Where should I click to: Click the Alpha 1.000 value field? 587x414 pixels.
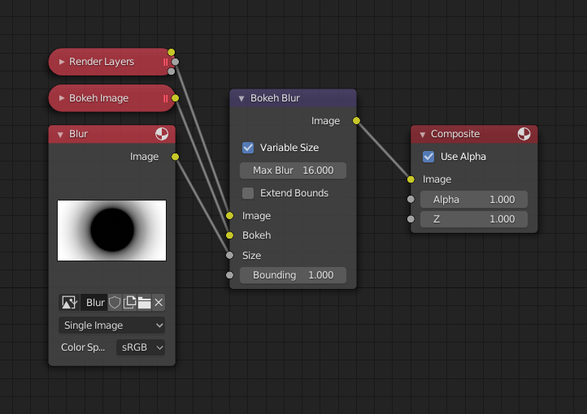tap(474, 199)
